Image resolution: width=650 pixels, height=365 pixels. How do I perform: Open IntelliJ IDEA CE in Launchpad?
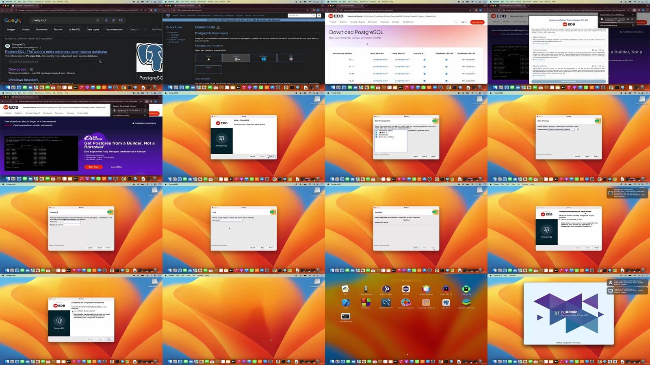click(446, 290)
